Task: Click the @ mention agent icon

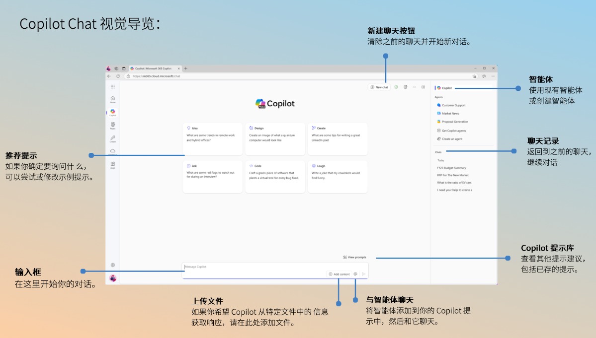Action: (x=355, y=274)
